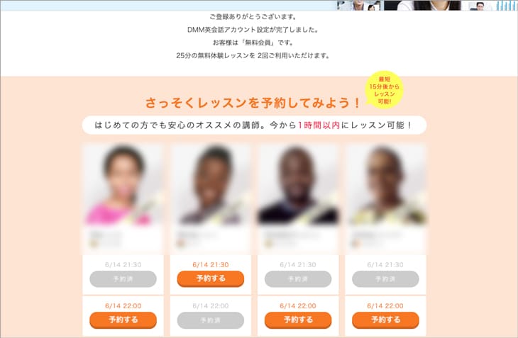Open the fourth tutor's profile photo

[385, 184]
